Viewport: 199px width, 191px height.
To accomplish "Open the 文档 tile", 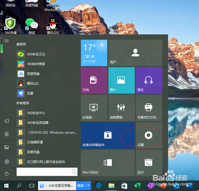I will click(94, 80).
